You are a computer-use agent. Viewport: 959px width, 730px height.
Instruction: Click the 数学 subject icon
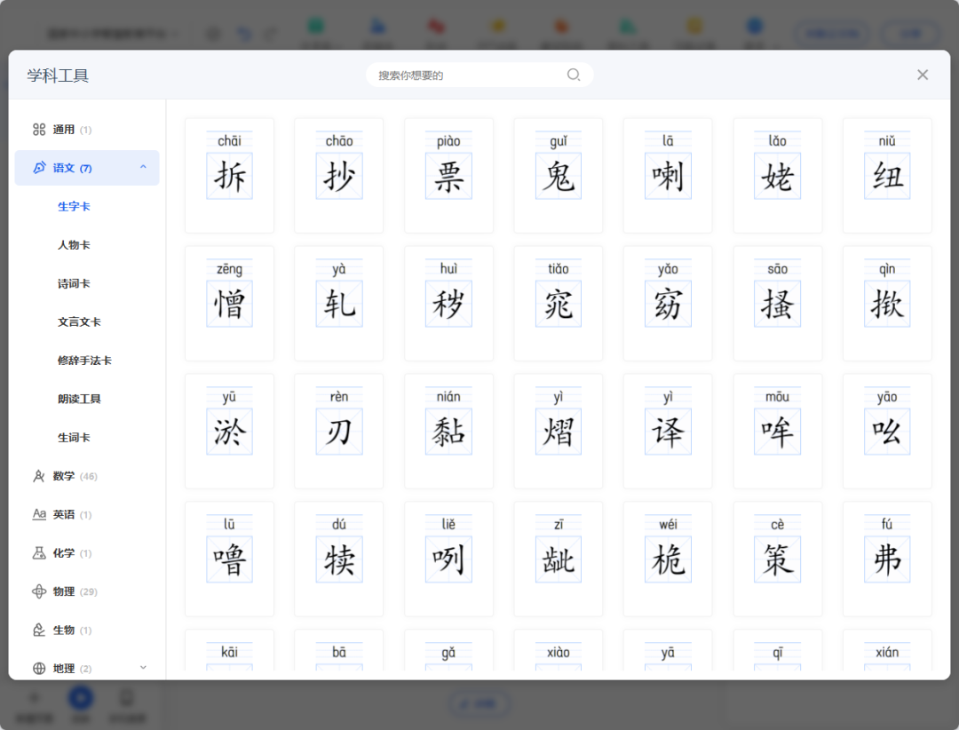(39, 476)
